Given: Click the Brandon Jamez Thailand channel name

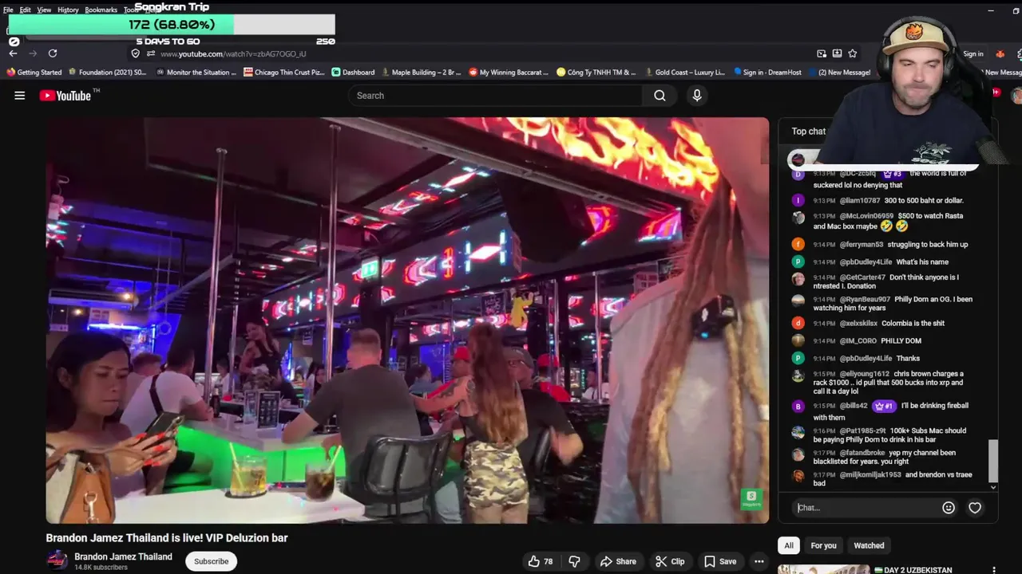Looking at the screenshot, I should [x=123, y=556].
